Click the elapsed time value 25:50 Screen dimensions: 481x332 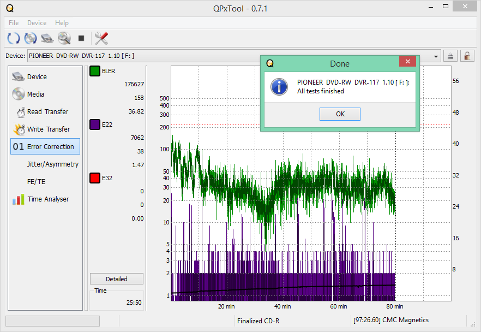[134, 303]
